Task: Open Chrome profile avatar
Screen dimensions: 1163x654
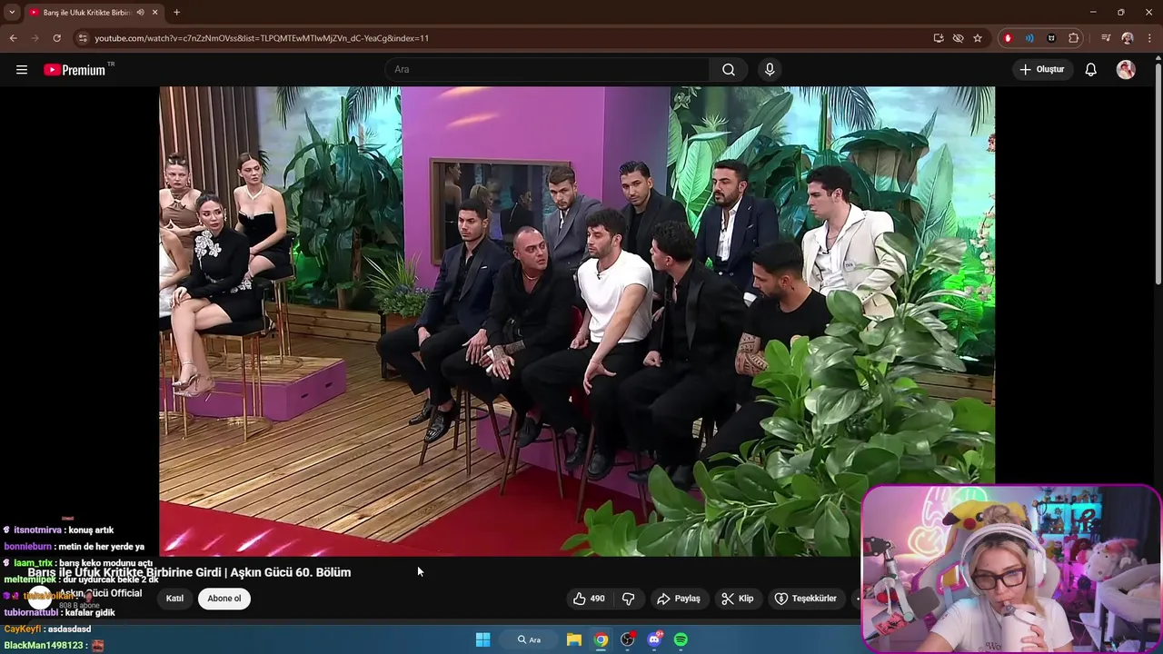Action: tap(1128, 38)
